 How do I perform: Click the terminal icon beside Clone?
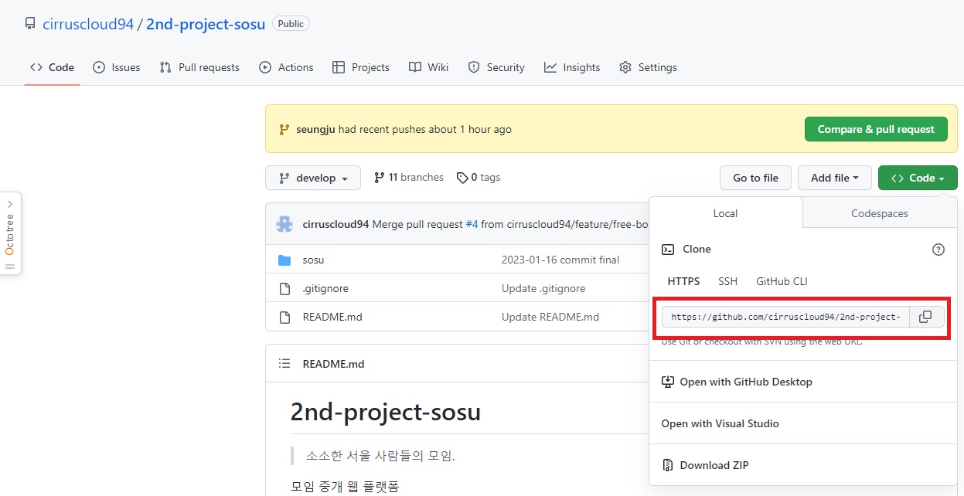668,250
